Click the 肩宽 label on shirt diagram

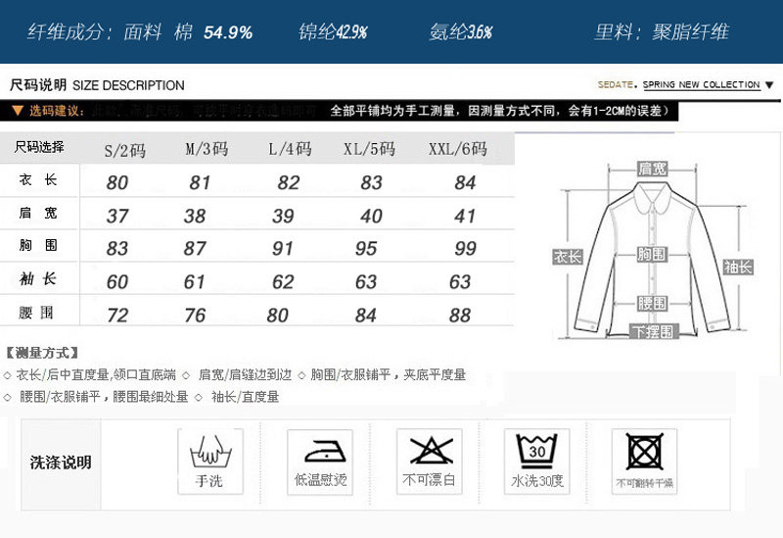point(652,169)
